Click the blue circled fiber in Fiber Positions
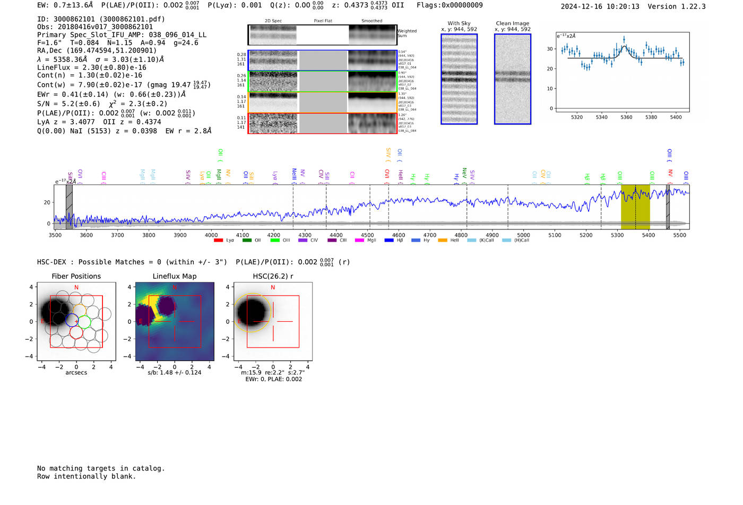Screen dimensions: 743x505 [72, 320]
